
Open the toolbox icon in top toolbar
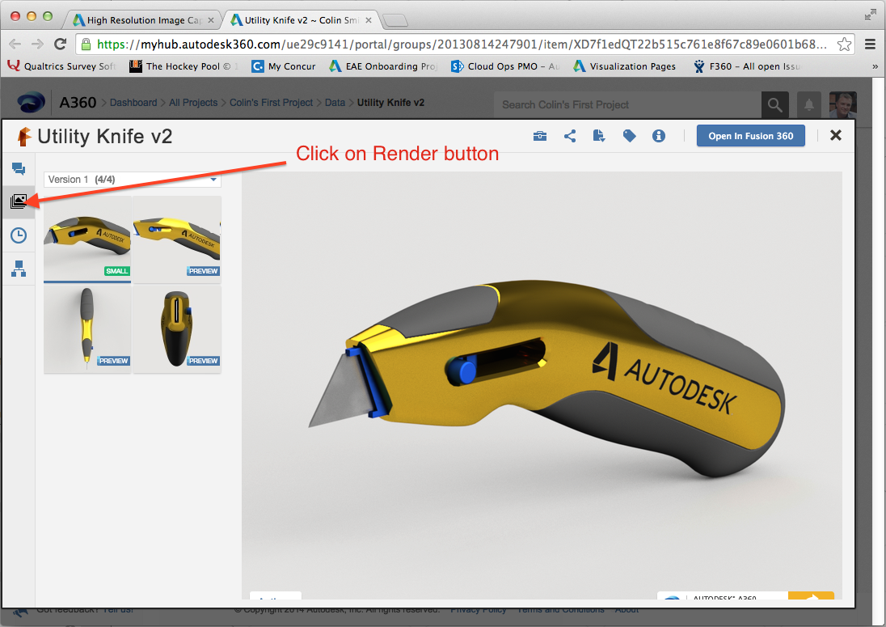coord(540,136)
